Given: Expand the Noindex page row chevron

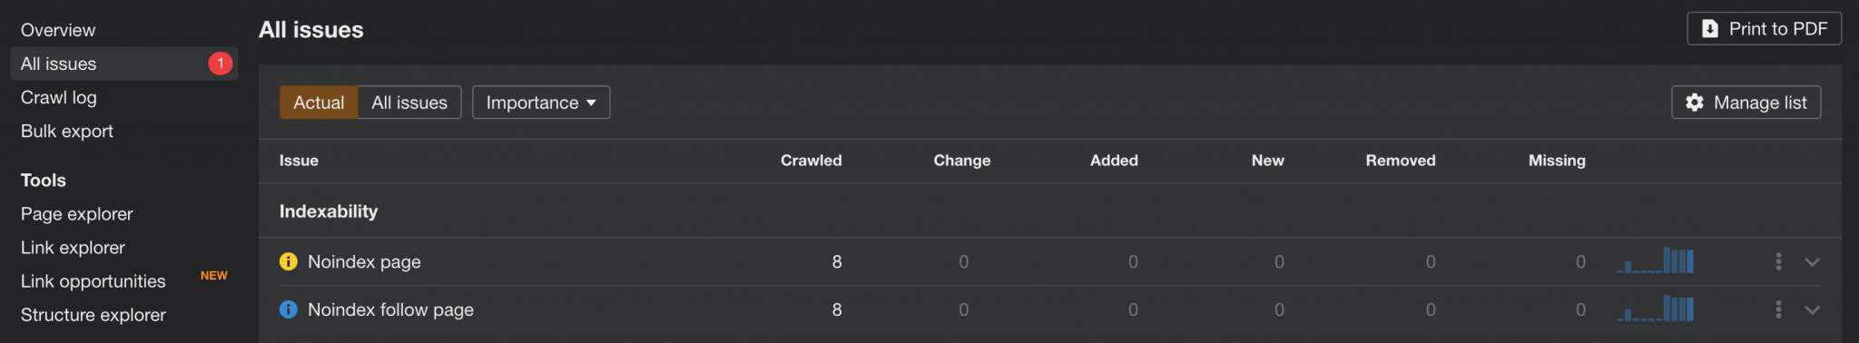Looking at the screenshot, I should click(1812, 261).
